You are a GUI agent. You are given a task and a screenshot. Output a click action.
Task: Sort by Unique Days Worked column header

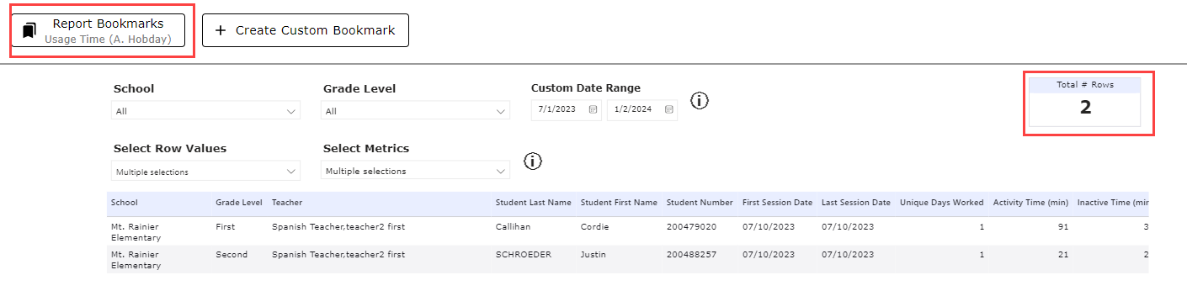coord(942,203)
